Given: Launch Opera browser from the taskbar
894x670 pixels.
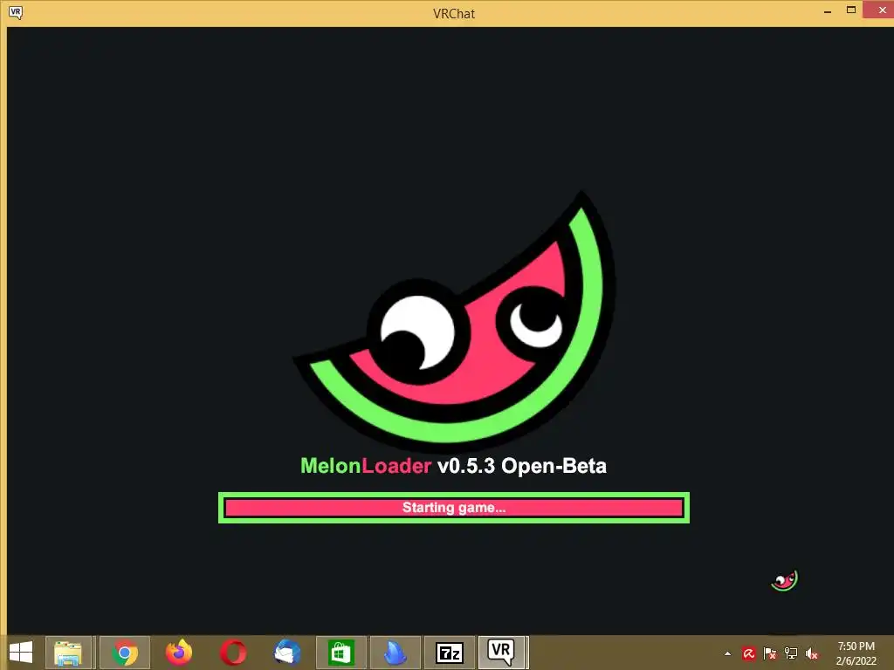Looking at the screenshot, I should coord(233,653).
